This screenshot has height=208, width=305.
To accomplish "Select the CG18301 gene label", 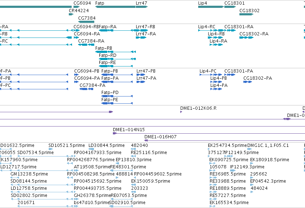I will (x=234, y=3).
